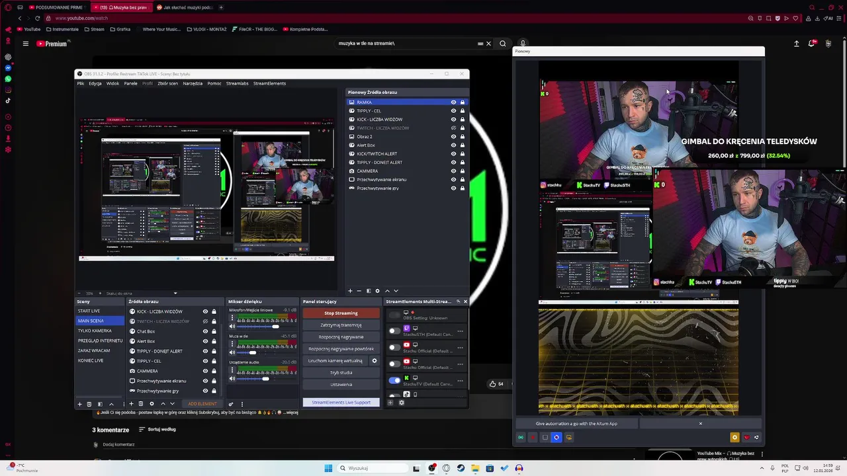Enable the first YouTube Stachu Official toggle
Image resolution: width=847 pixels, height=476 pixels.
(x=394, y=346)
